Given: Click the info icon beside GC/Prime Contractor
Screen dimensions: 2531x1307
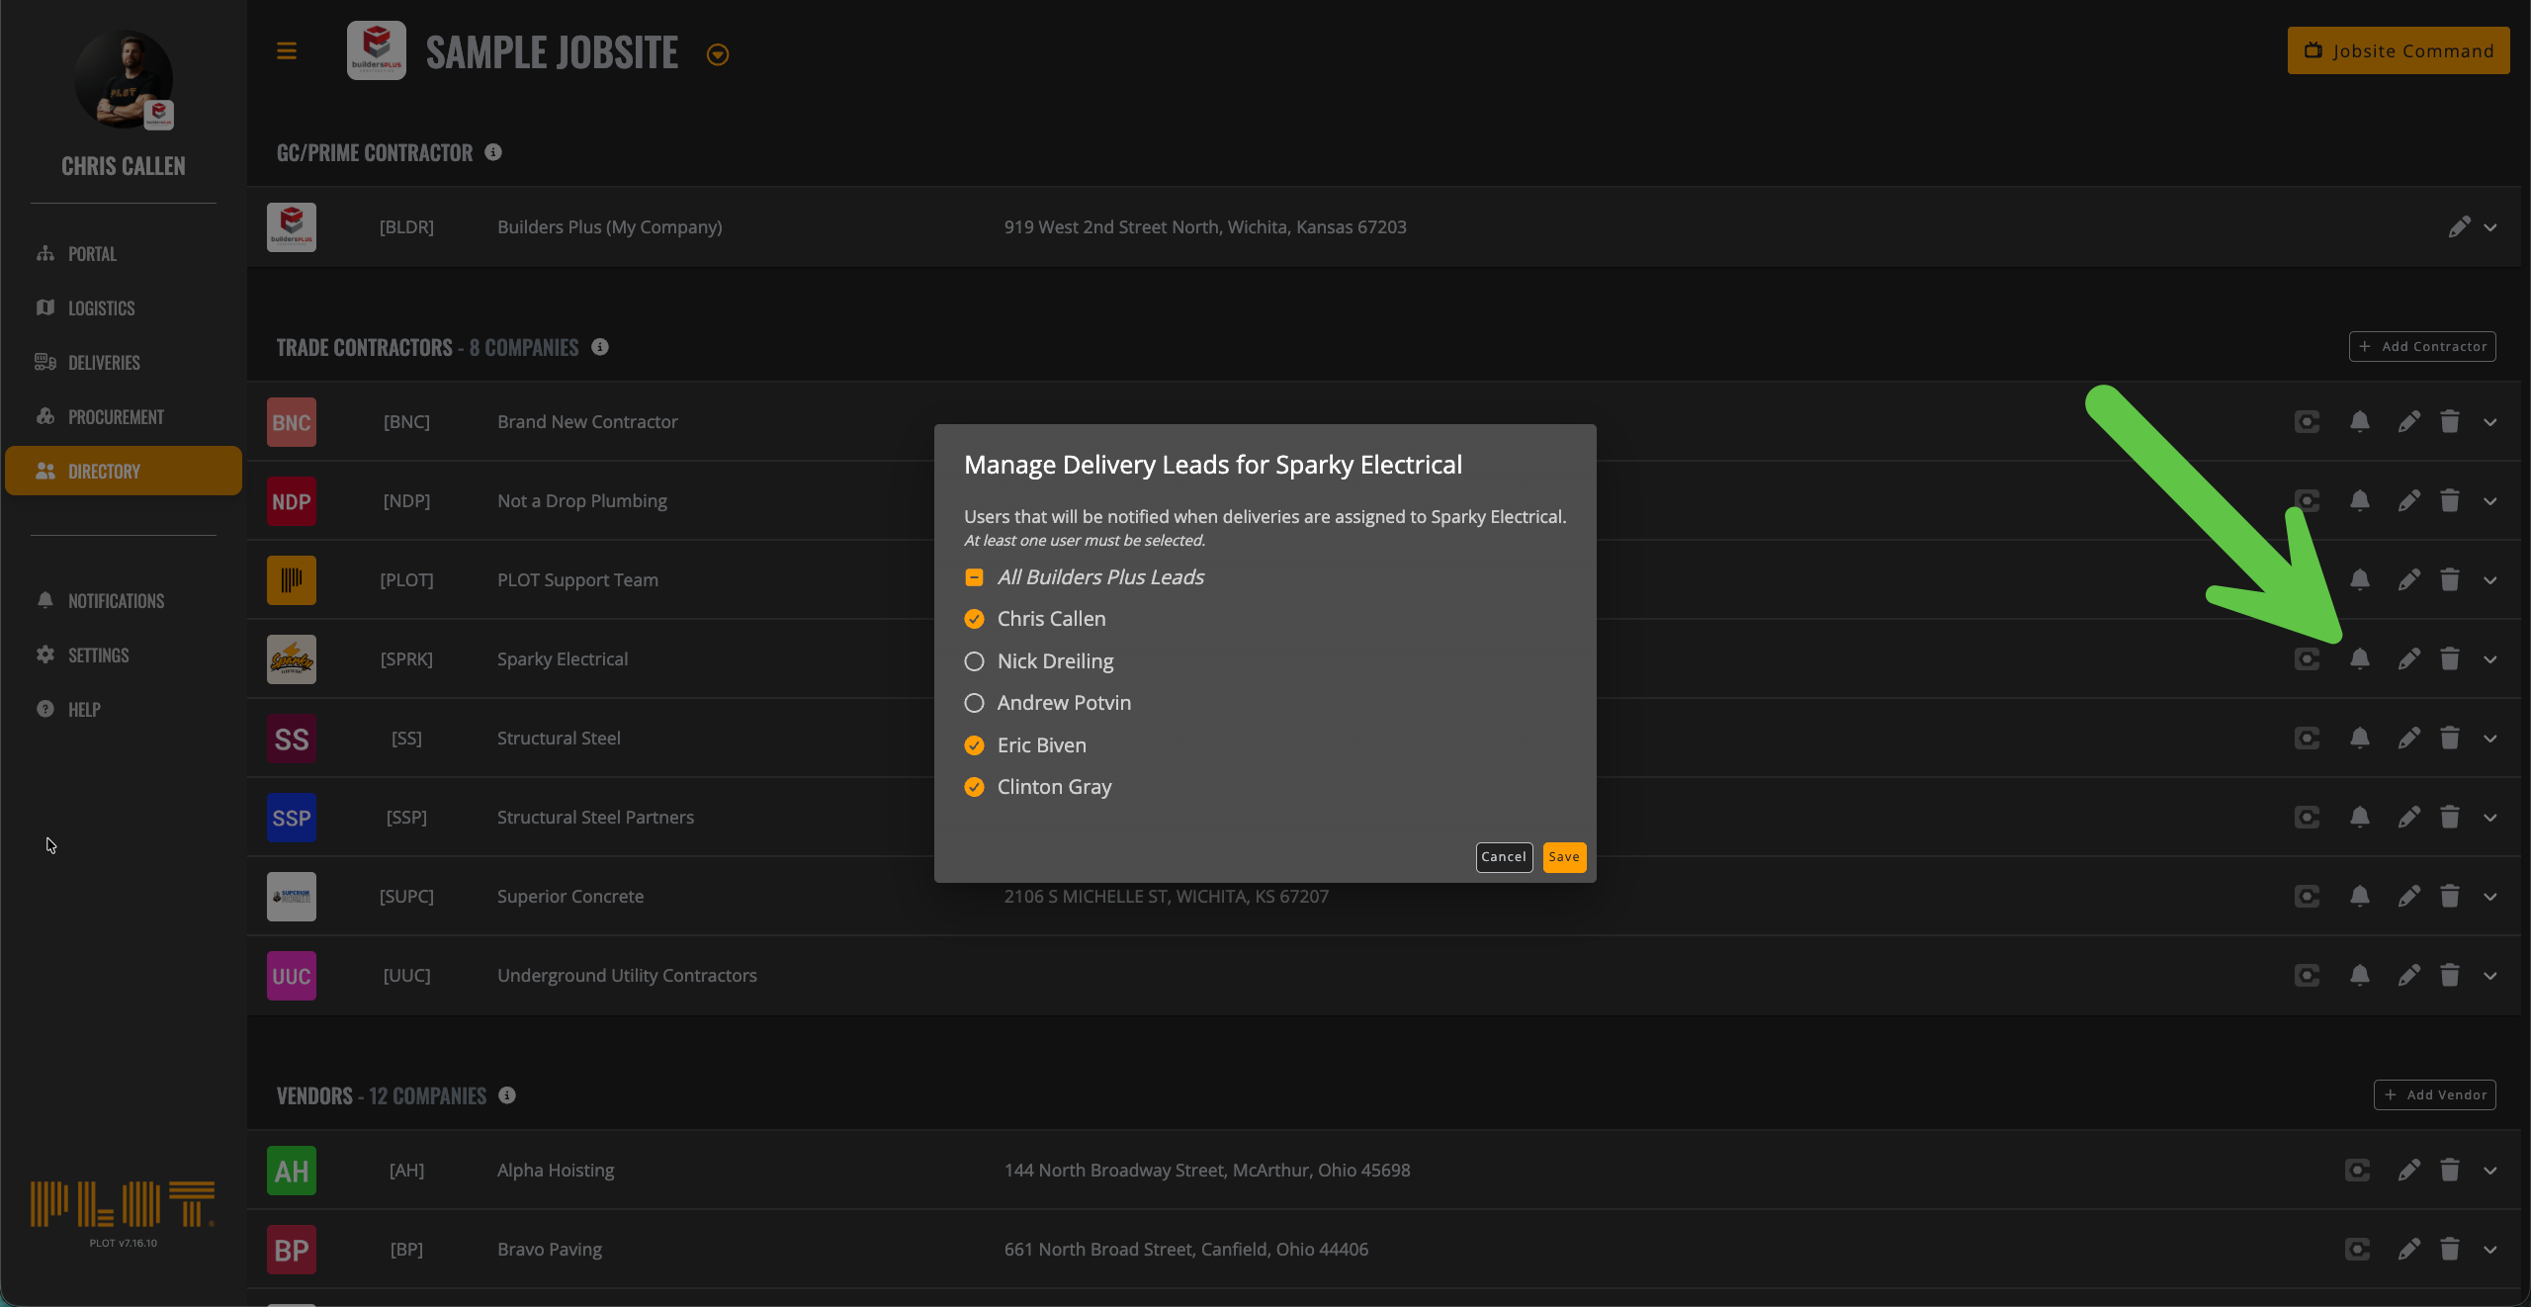Looking at the screenshot, I should pos(493,152).
